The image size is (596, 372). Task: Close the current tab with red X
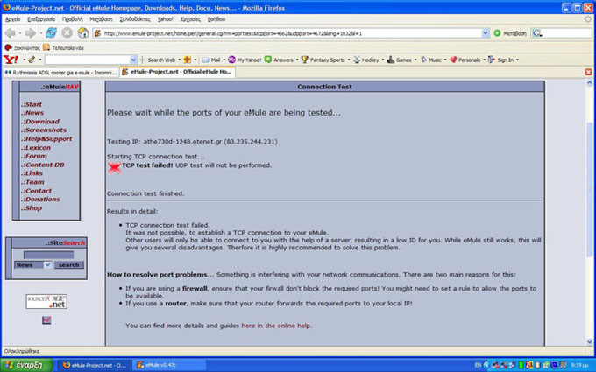coord(588,72)
